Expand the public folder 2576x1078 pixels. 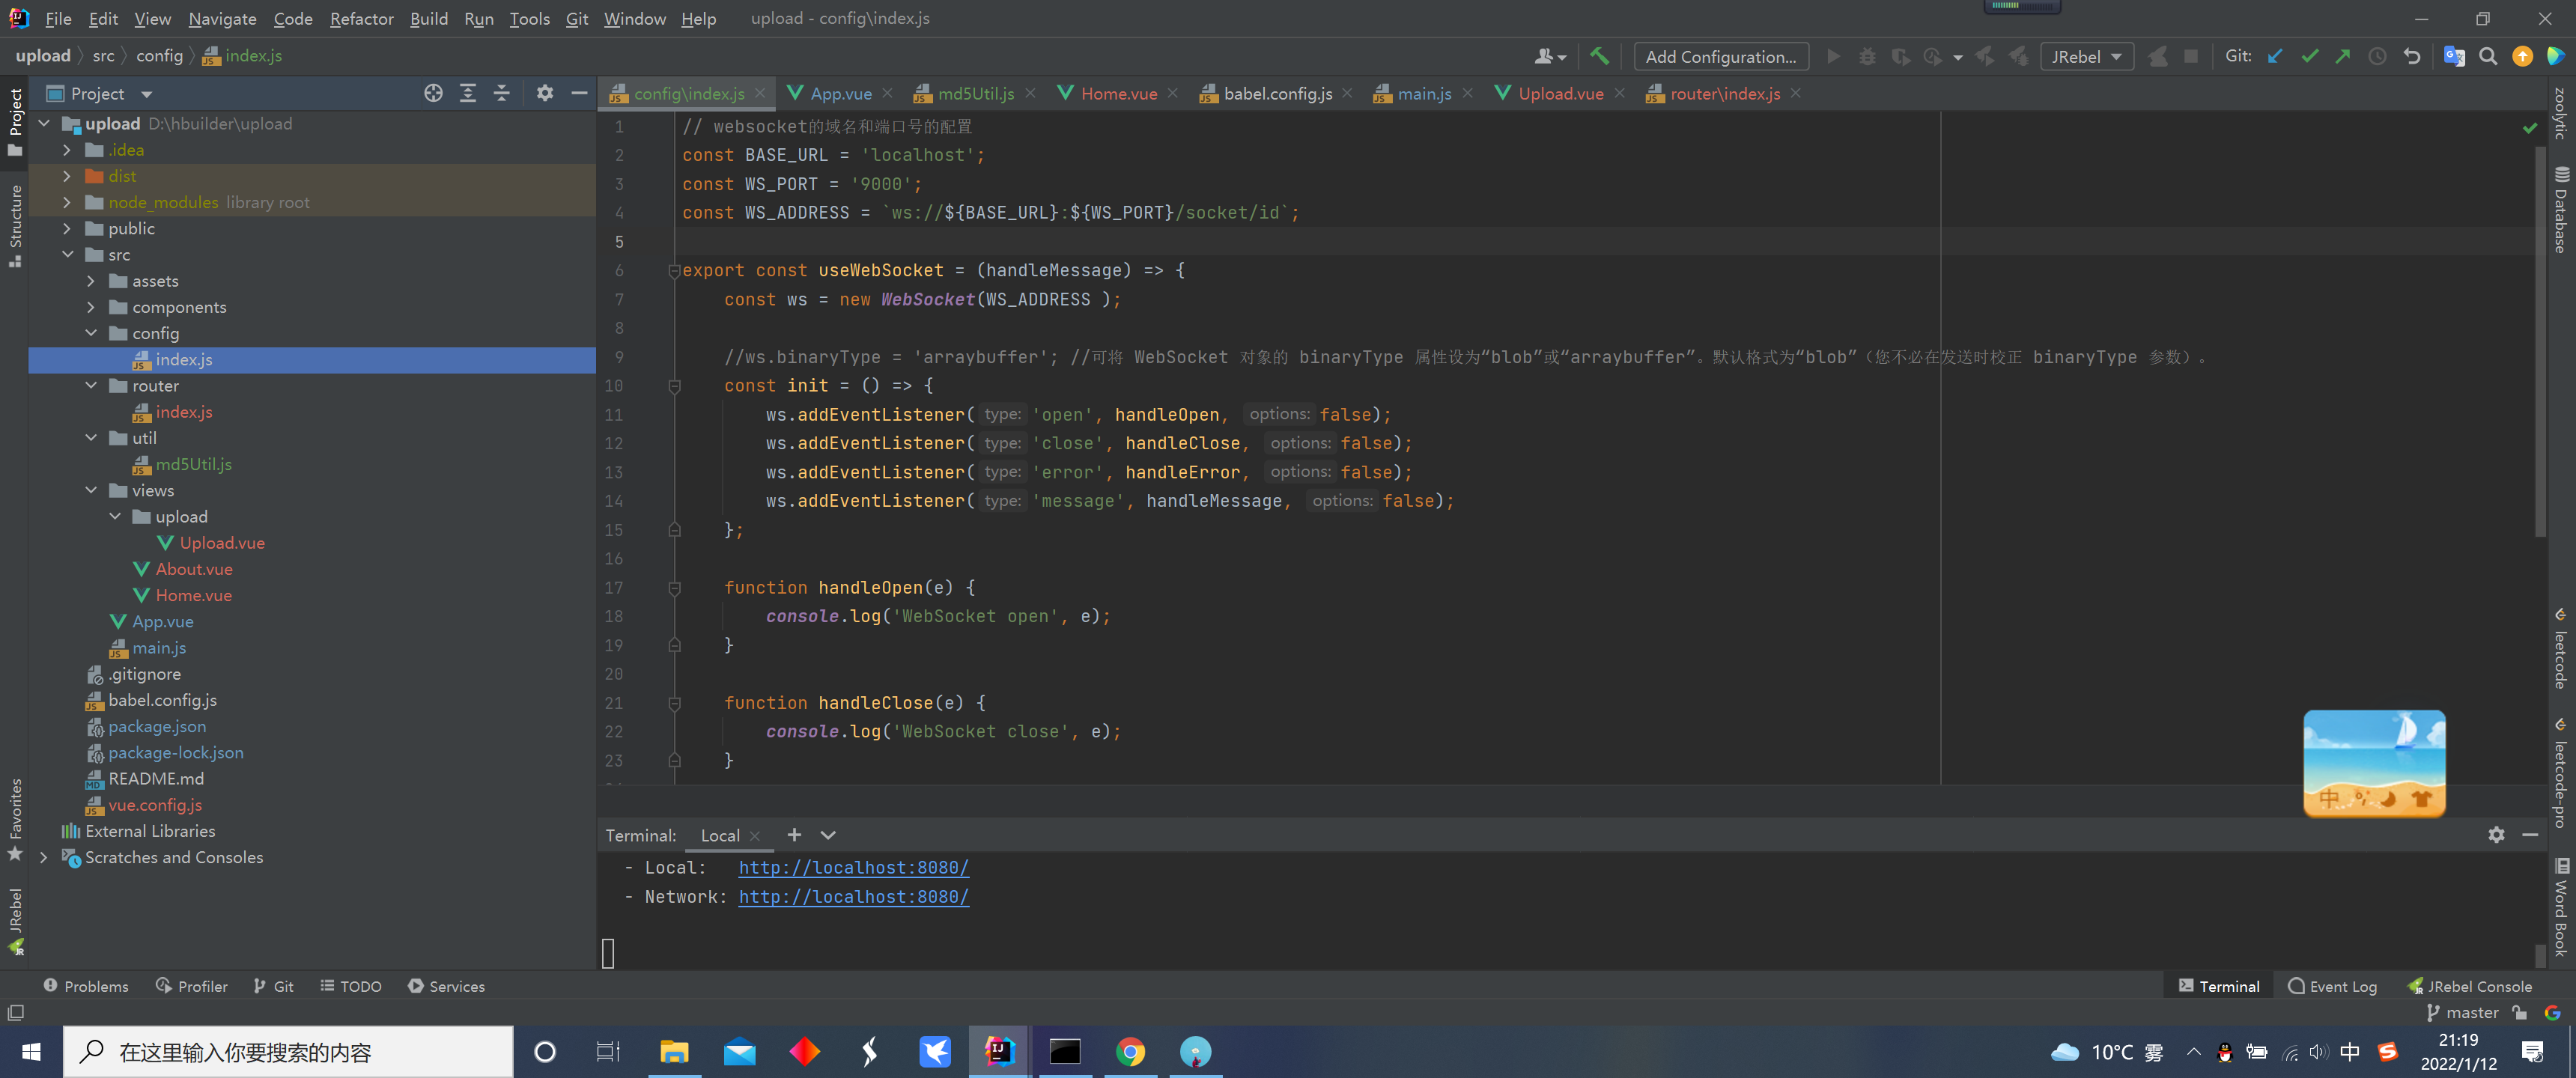[x=67, y=228]
